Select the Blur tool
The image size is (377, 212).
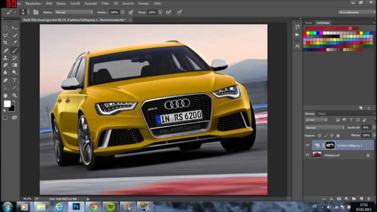click(x=5, y=72)
